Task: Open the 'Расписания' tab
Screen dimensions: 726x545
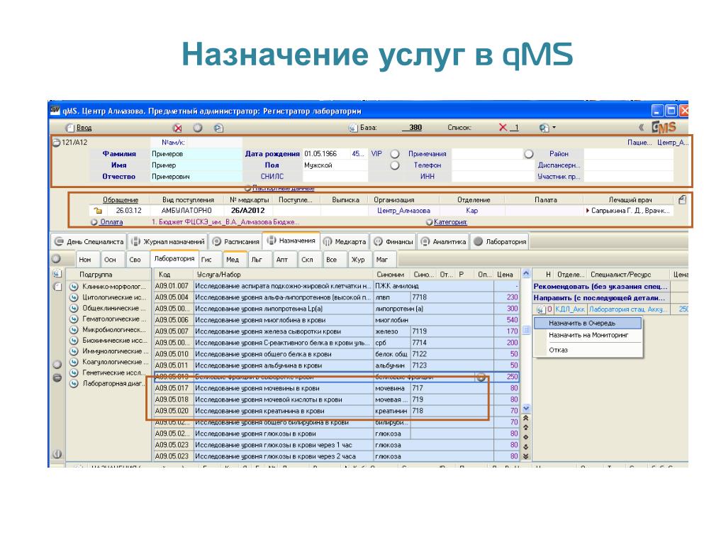Action: point(235,241)
